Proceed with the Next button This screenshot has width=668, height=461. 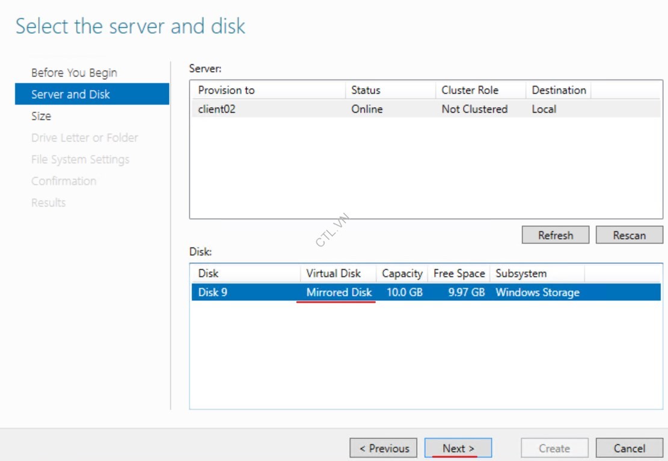pos(458,448)
